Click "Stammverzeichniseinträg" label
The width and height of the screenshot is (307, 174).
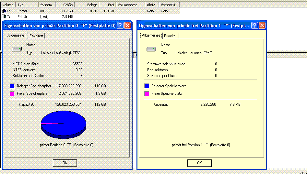tap(166, 64)
